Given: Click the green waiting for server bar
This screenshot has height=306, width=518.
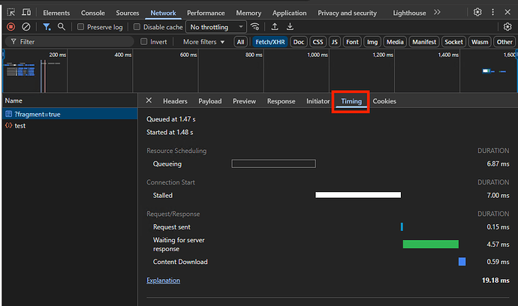Looking at the screenshot, I should coord(430,244).
